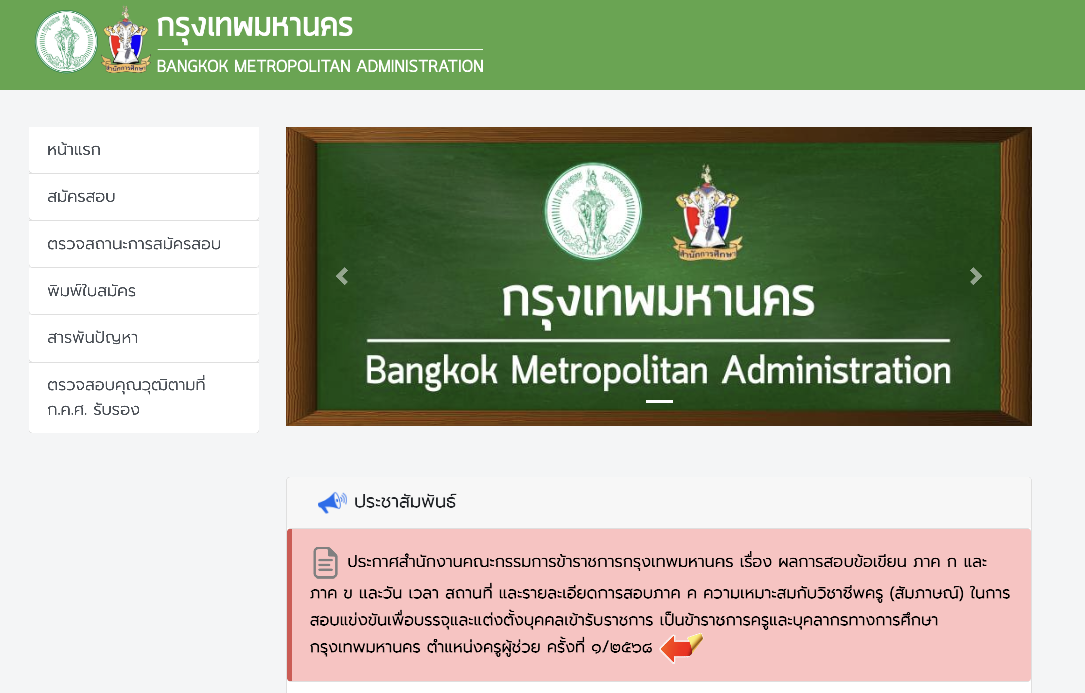Viewport: 1085px width, 693px height.
Task: Click the crest emblem on the chalkboard banner
Action: [706, 216]
